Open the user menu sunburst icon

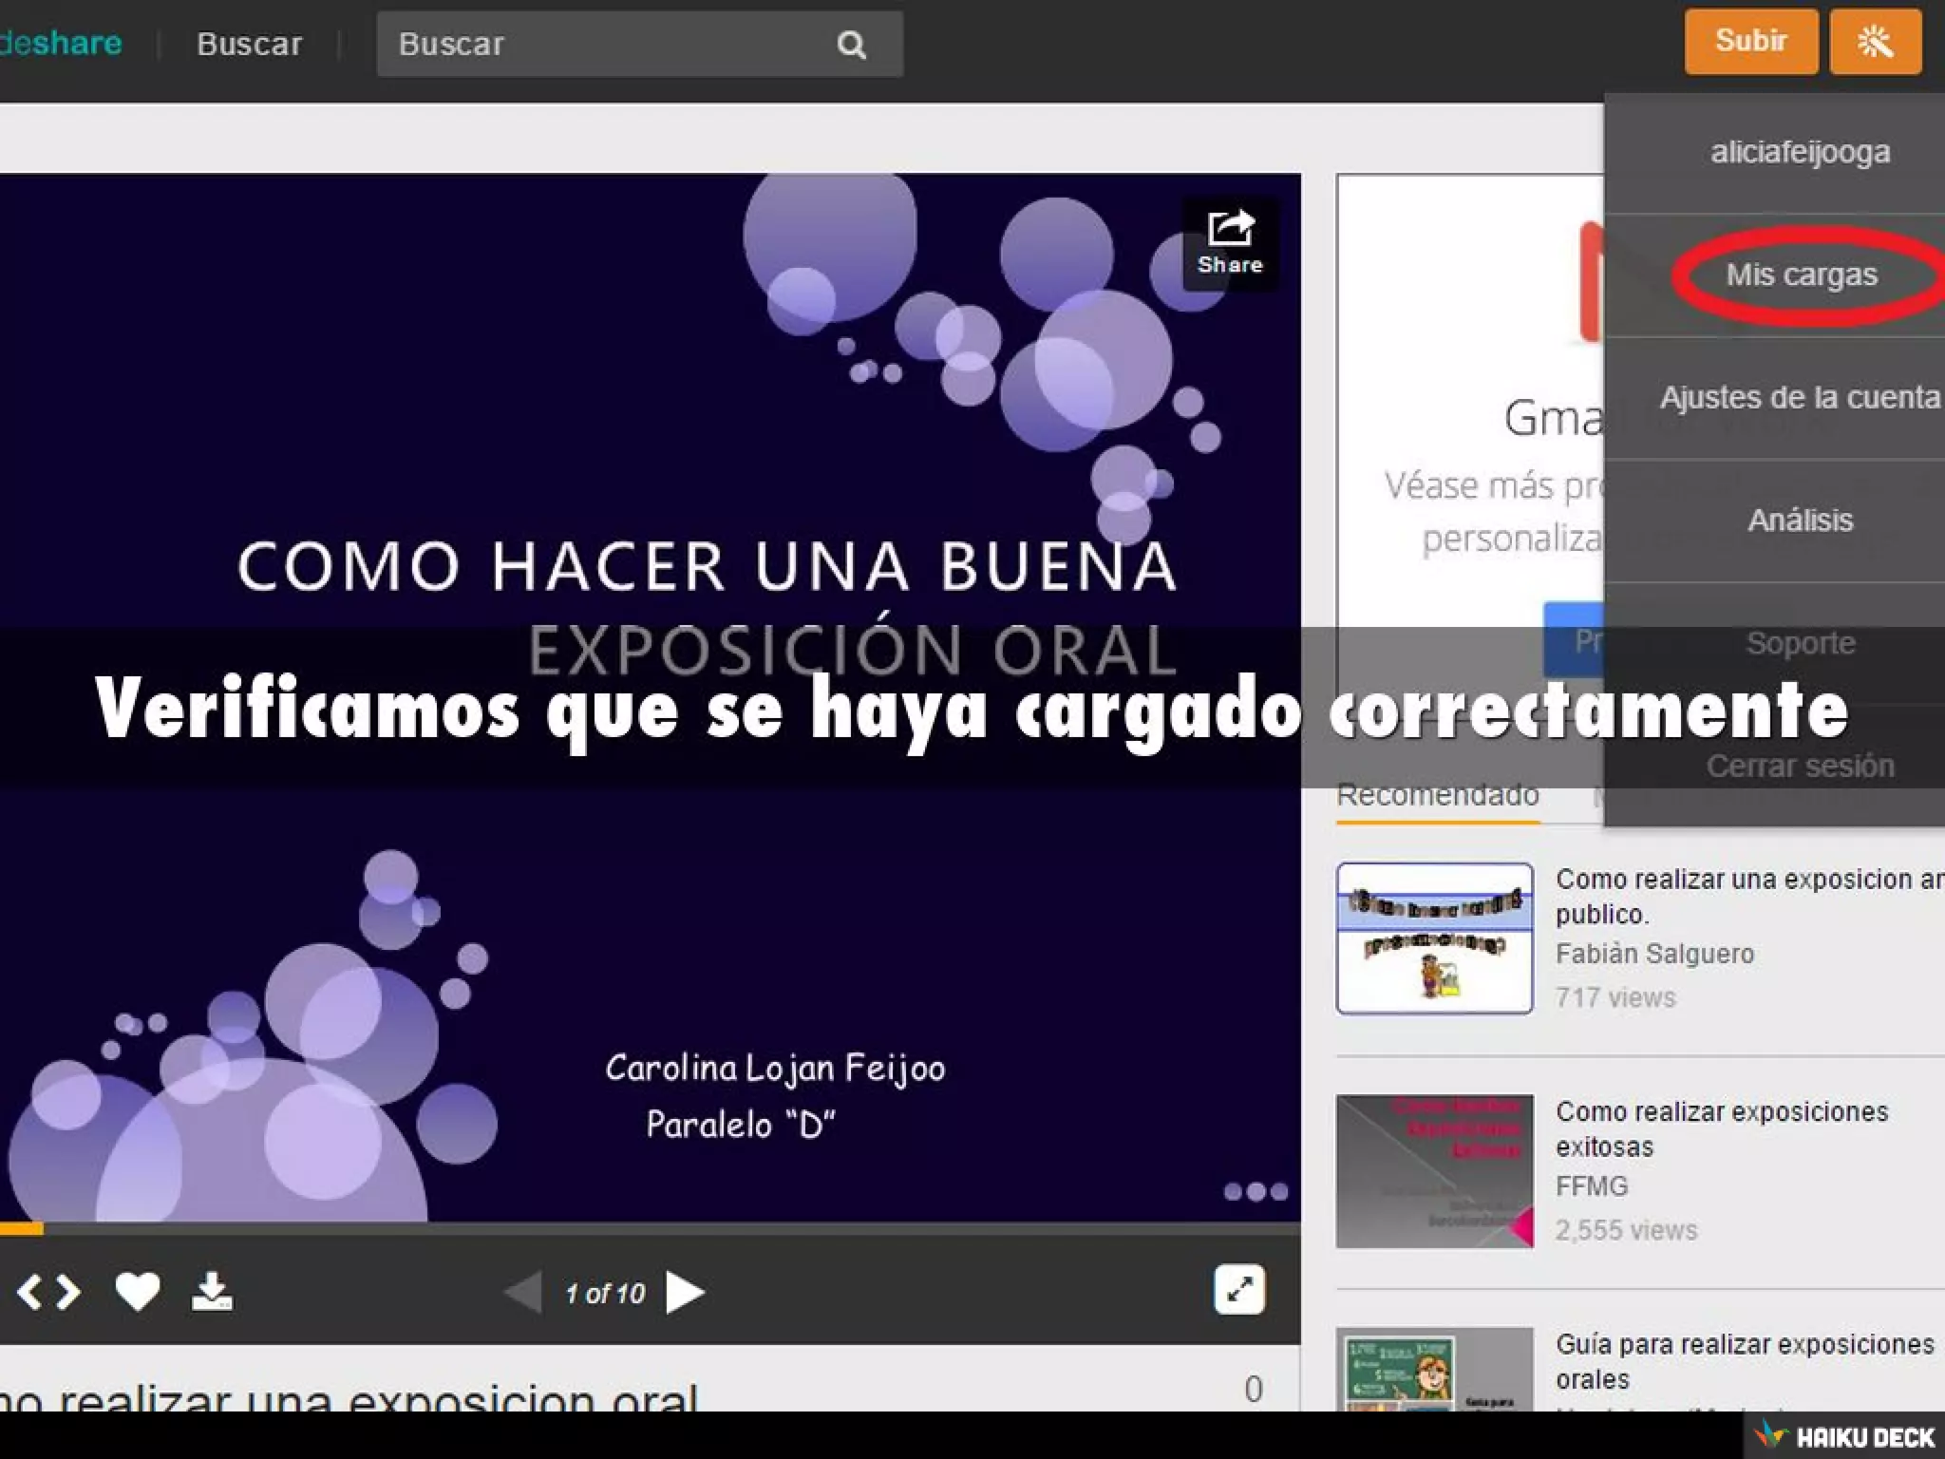(x=1876, y=42)
